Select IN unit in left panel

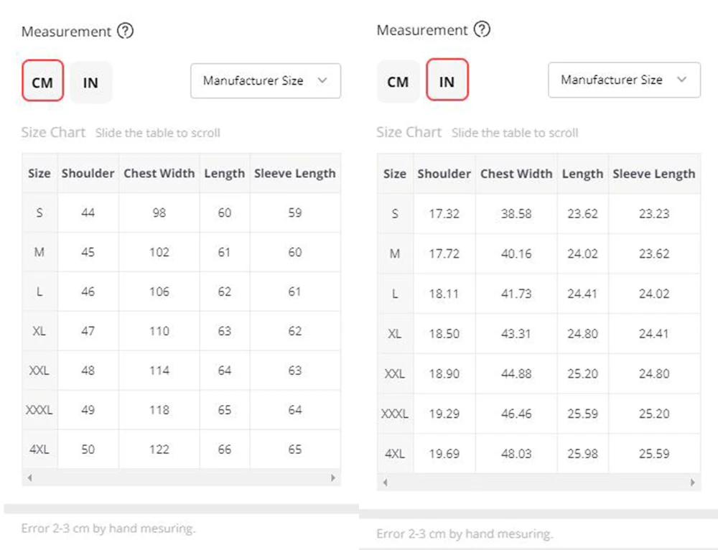pyautogui.click(x=90, y=82)
